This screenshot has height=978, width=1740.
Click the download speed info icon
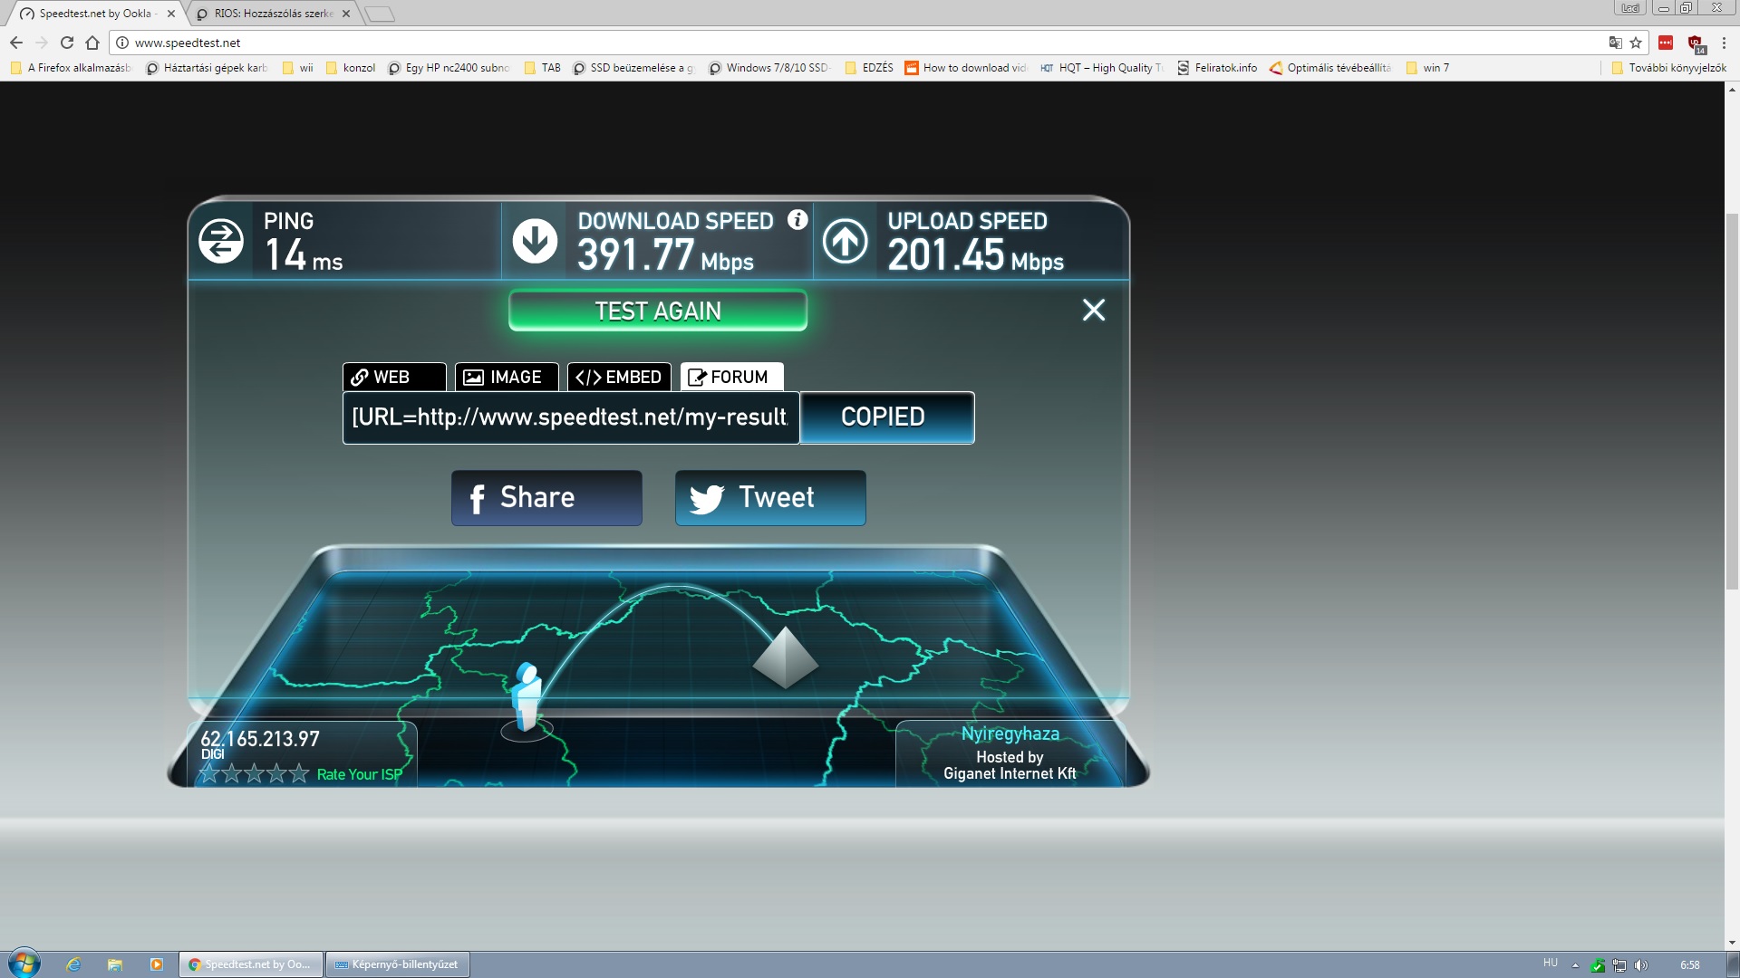797,220
